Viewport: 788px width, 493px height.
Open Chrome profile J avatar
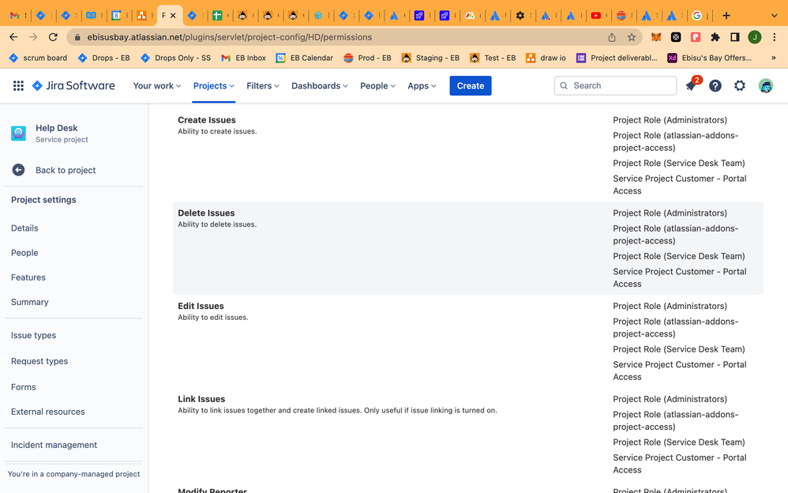pos(754,36)
